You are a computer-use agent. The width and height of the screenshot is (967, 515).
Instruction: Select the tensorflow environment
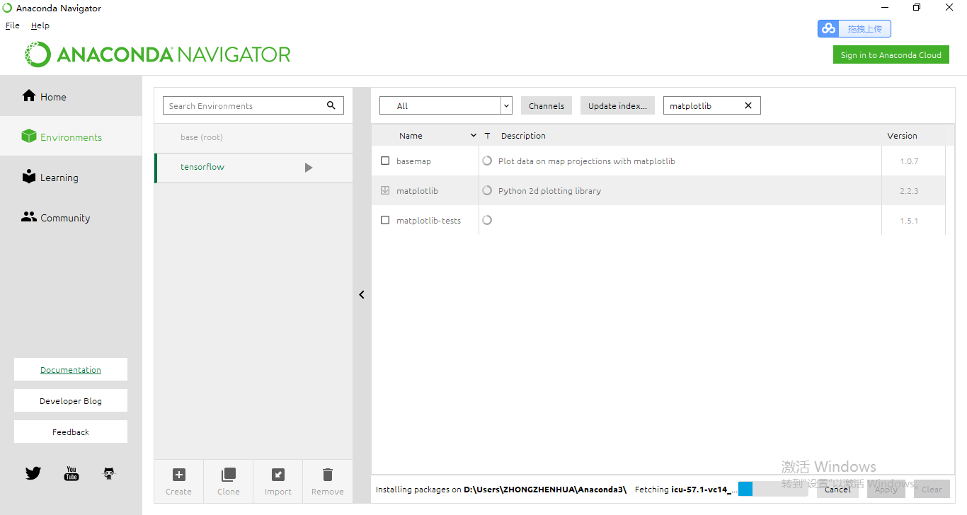click(253, 168)
